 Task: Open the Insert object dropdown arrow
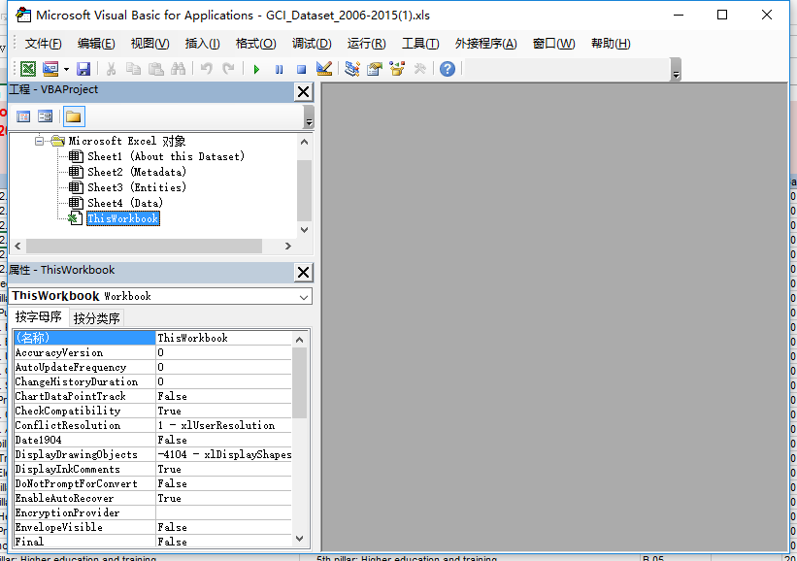(x=66, y=69)
